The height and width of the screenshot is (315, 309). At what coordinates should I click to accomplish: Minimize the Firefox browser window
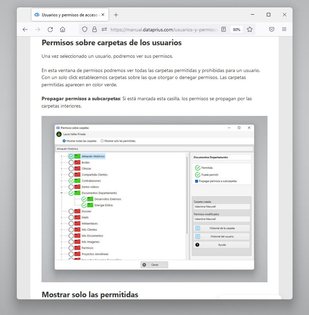pyautogui.click(x=253, y=15)
